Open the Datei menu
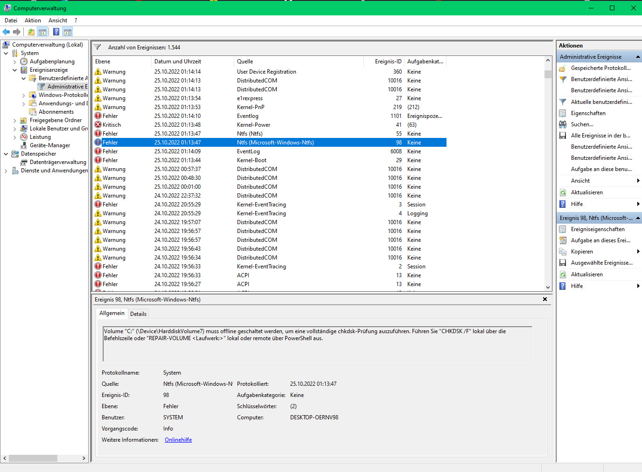642x472 pixels. point(11,21)
